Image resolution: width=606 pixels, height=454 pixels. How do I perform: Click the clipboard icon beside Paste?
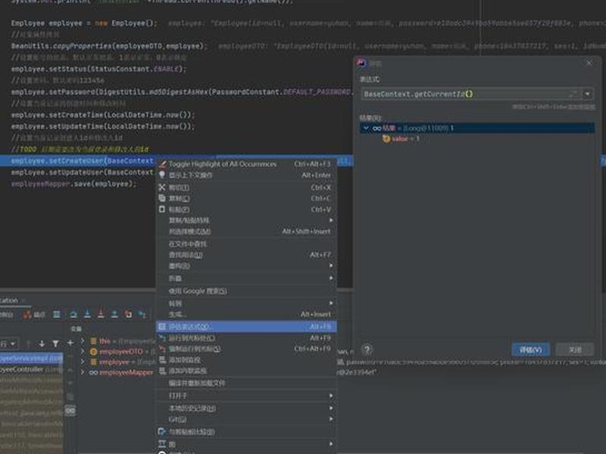[162, 210]
